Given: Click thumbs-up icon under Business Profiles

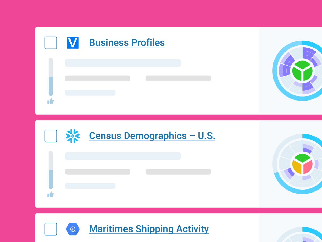Looking at the screenshot, I should (x=51, y=101).
